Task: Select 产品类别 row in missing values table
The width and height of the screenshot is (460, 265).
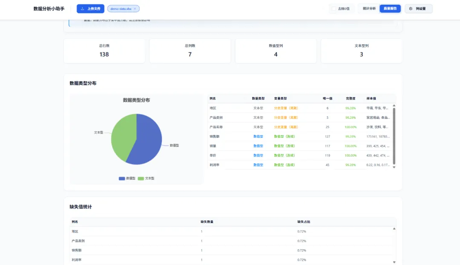Action: pyautogui.click(x=231, y=241)
